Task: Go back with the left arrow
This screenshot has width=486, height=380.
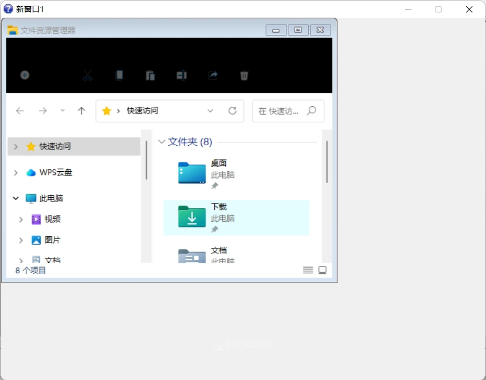Action: [20, 111]
